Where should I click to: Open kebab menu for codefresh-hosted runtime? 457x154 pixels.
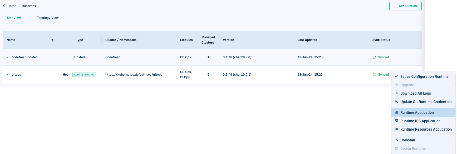tap(412, 57)
